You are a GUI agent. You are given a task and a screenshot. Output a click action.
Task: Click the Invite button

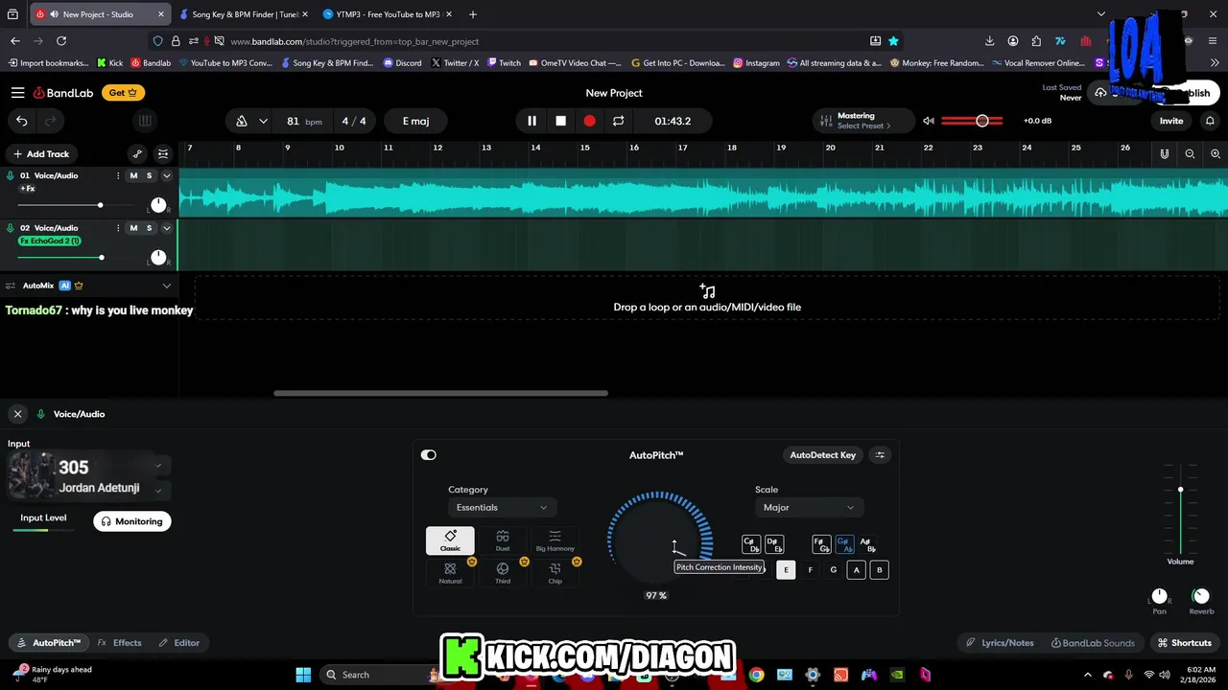point(1171,121)
